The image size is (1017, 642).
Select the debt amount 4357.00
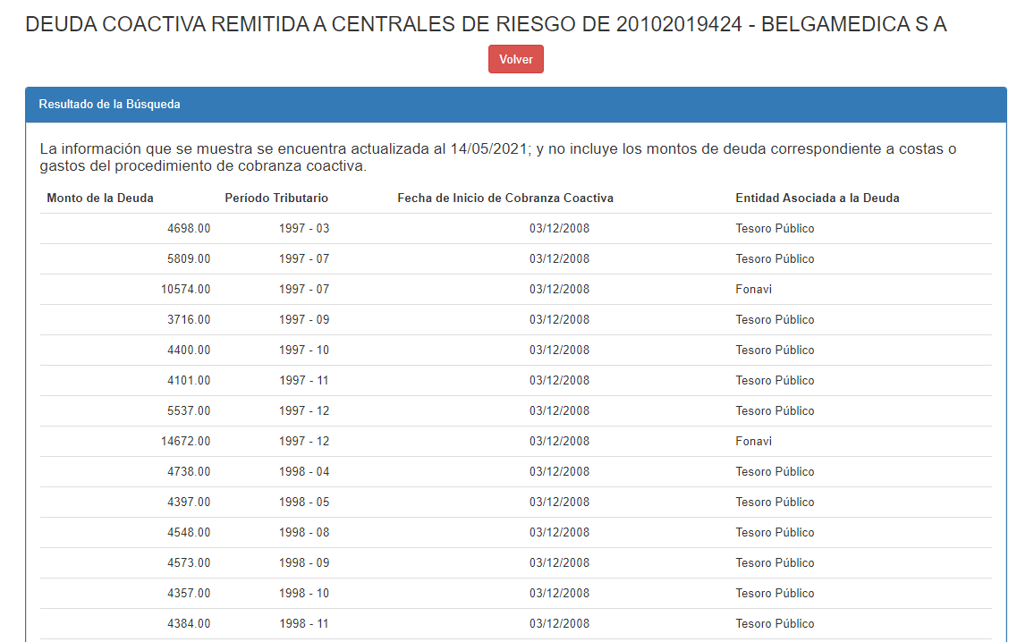coord(189,594)
